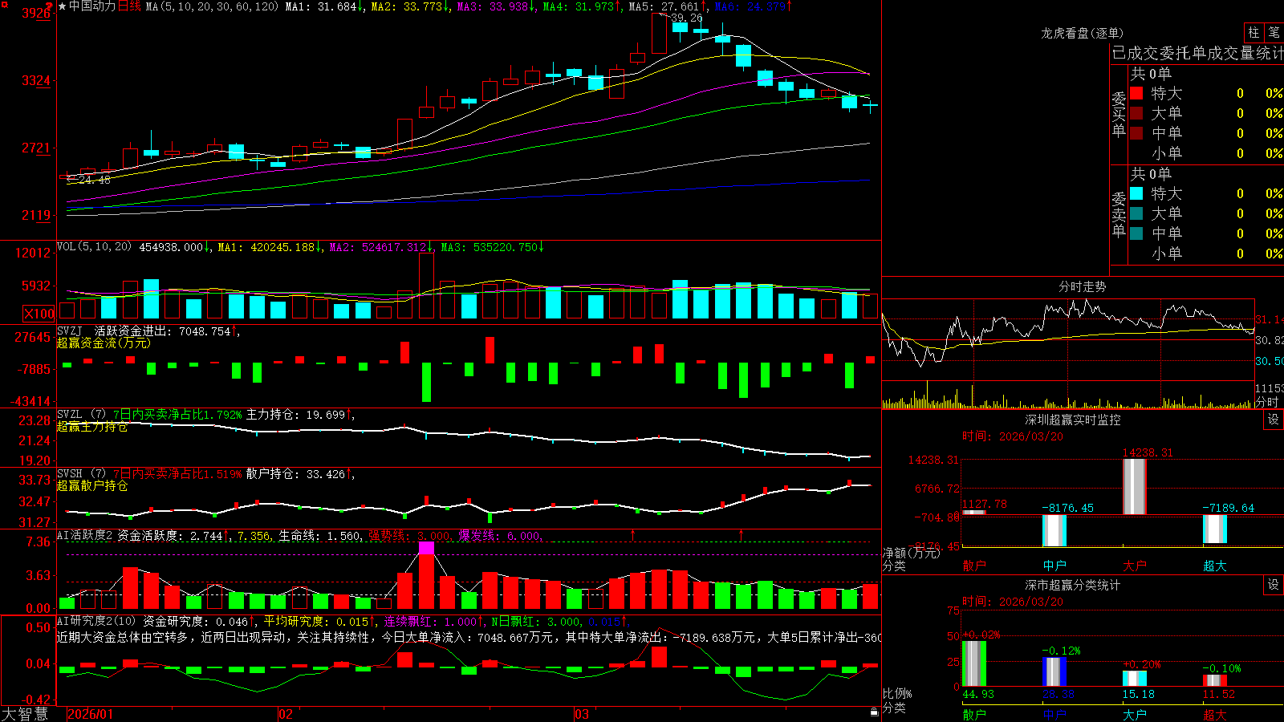
Task: Click the 39.26 high price label on the K-line chart
Action: [x=686, y=18]
